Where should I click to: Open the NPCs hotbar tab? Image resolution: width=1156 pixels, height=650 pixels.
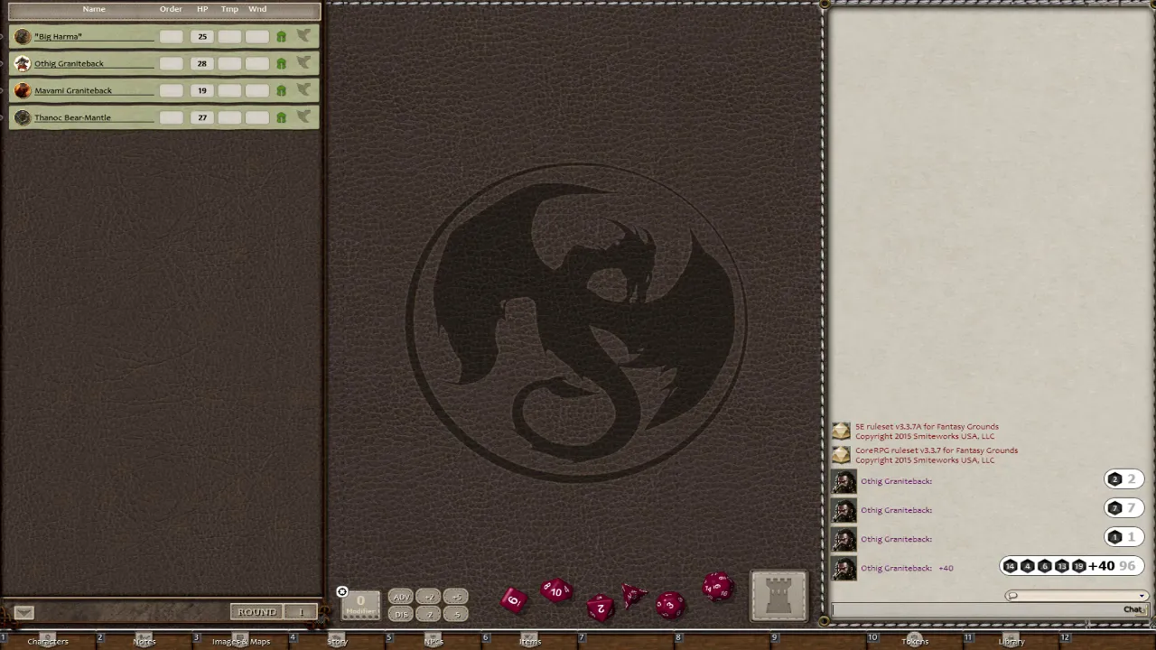[433, 641]
